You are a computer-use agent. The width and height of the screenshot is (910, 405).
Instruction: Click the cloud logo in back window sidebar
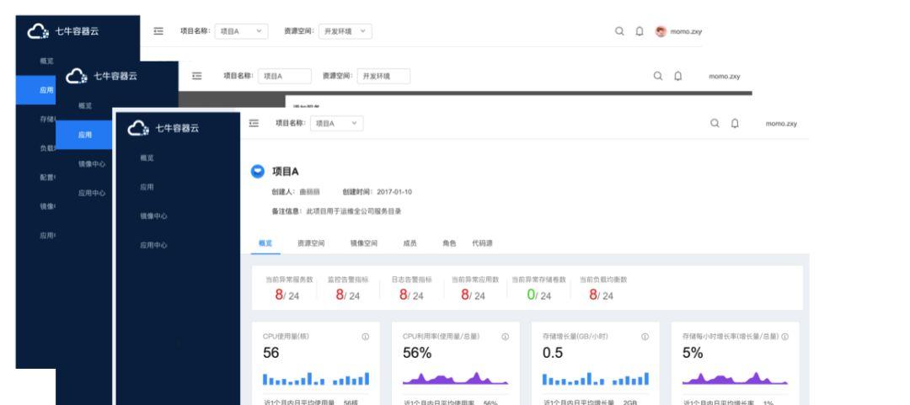[38, 31]
